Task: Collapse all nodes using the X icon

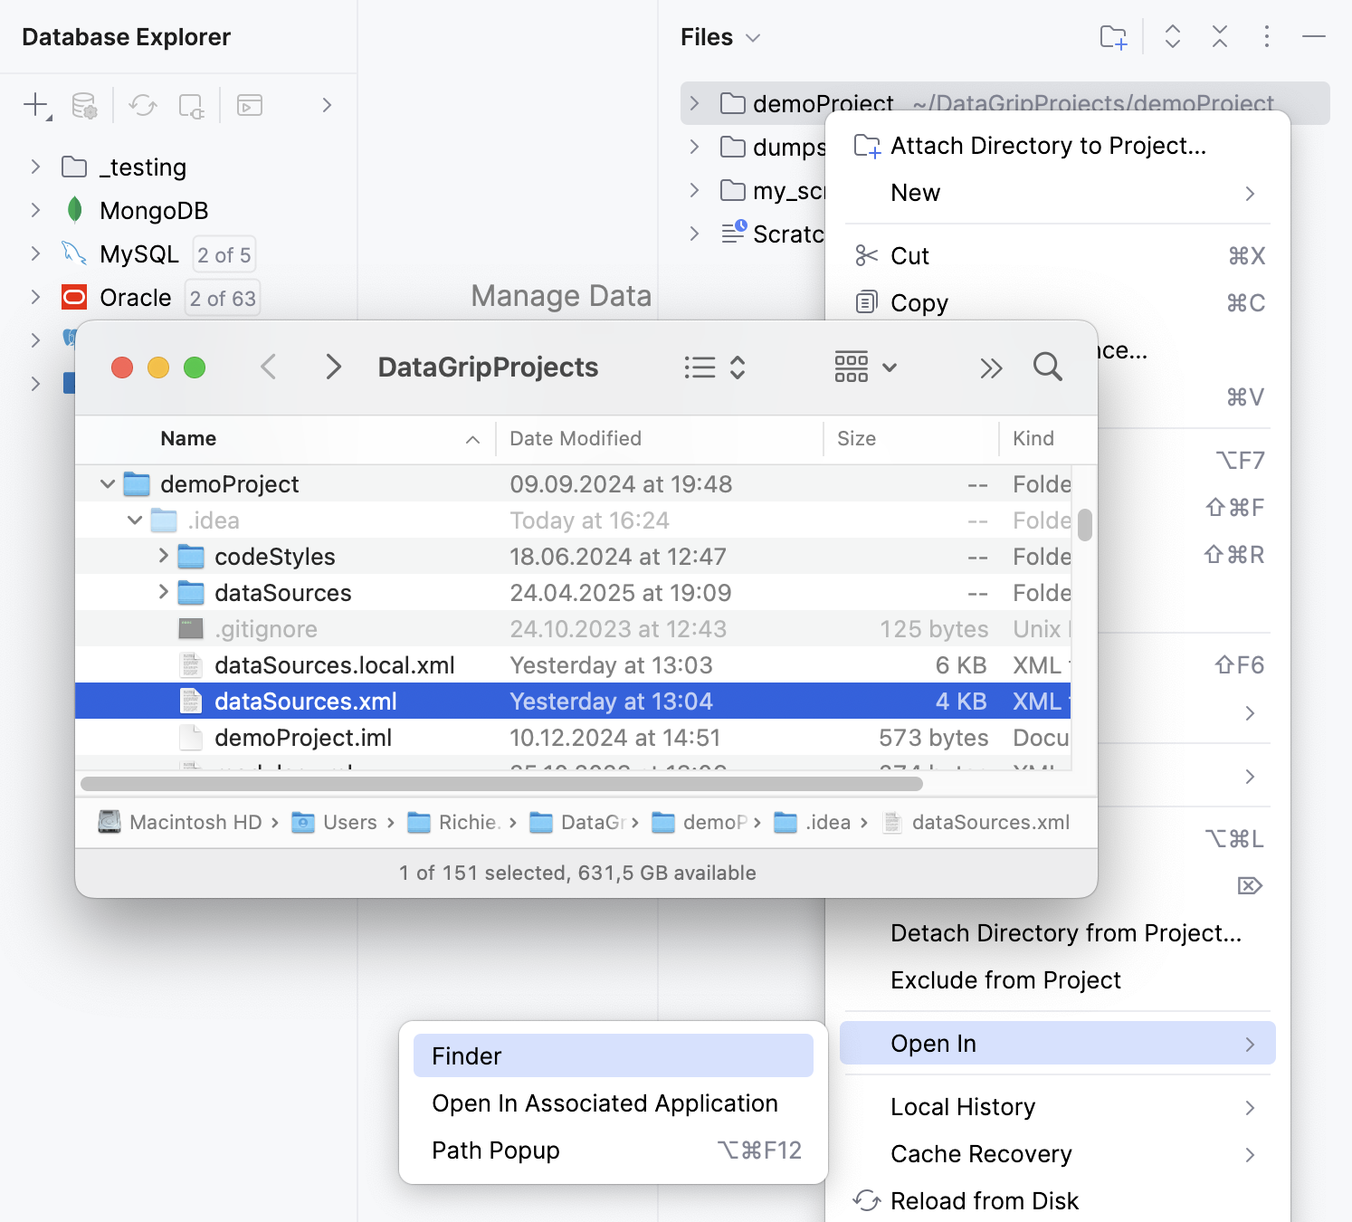Action: (1220, 37)
